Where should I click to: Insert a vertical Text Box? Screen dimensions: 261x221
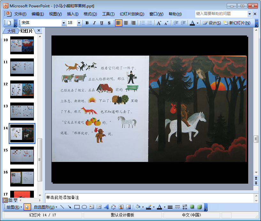click(x=99, y=207)
